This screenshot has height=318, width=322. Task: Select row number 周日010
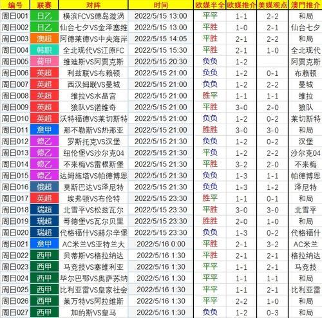pyautogui.click(x=15, y=118)
